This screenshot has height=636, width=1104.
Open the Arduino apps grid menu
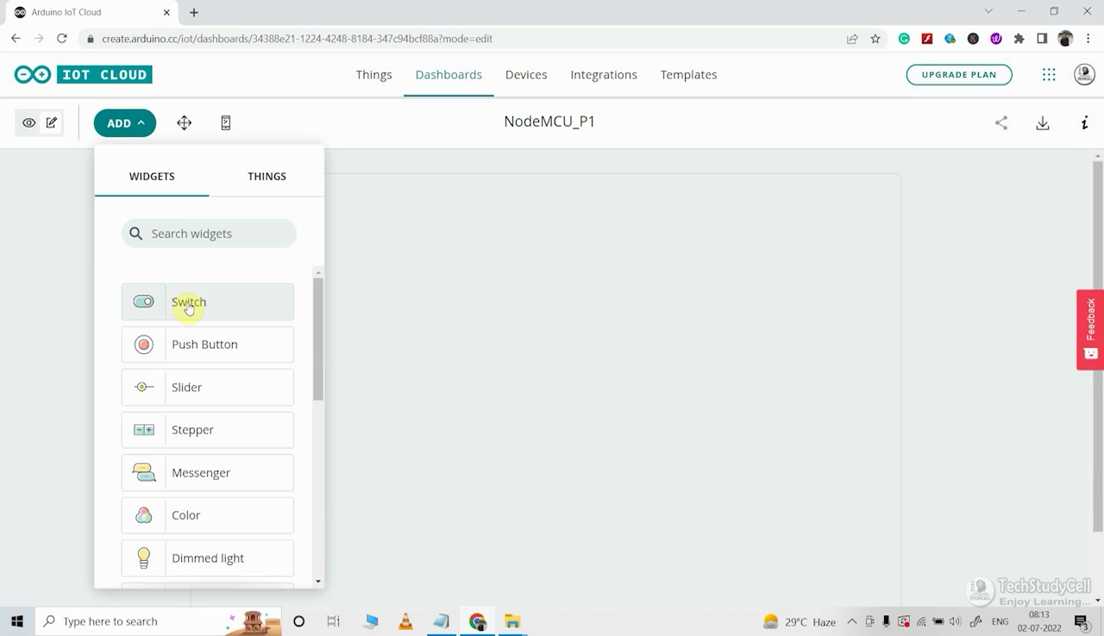1049,74
